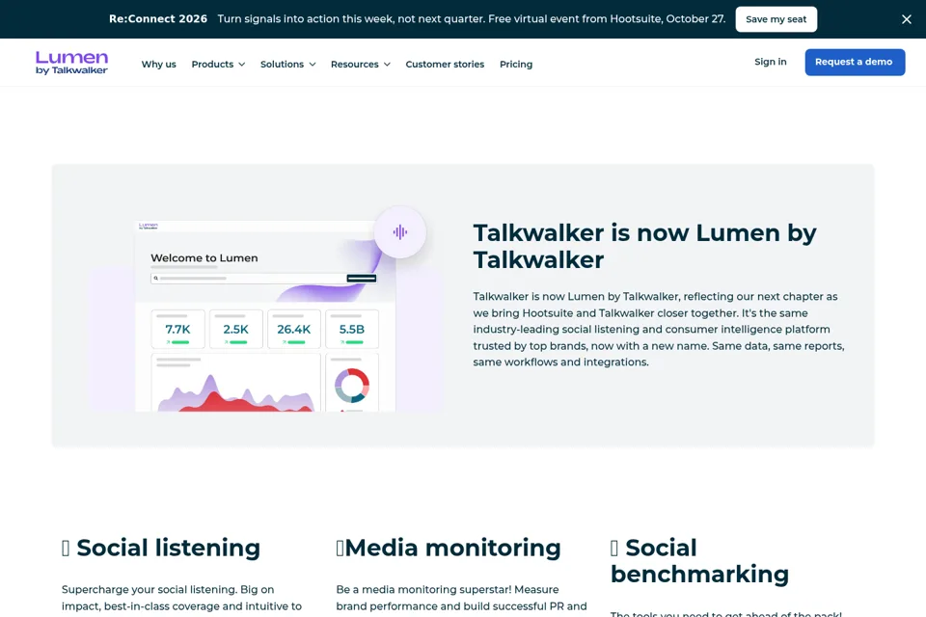Click the Lumen by Talkwalker logo
Viewport: 926px width, 617px height.
click(x=71, y=63)
